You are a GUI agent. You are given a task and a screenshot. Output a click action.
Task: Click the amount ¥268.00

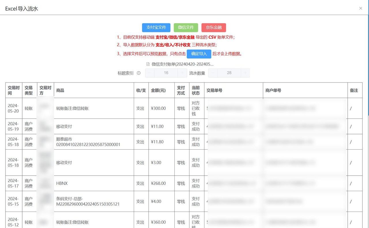point(159,183)
